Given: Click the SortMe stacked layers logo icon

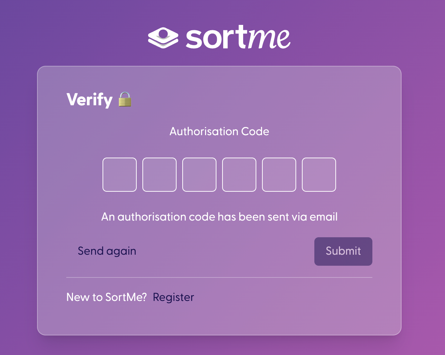Looking at the screenshot, I should [163, 38].
